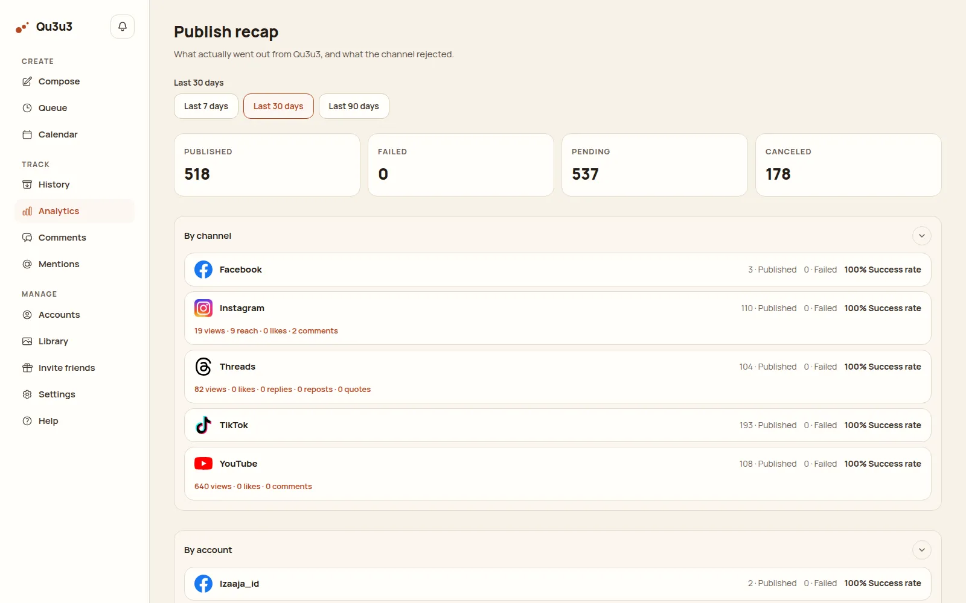Click the Compose pencil icon
This screenshot has height=603, width=966.
(27, 81)
